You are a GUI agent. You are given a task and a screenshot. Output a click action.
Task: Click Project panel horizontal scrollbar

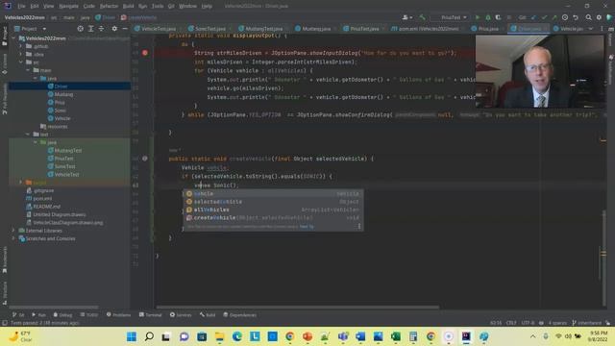click(54, 308)
